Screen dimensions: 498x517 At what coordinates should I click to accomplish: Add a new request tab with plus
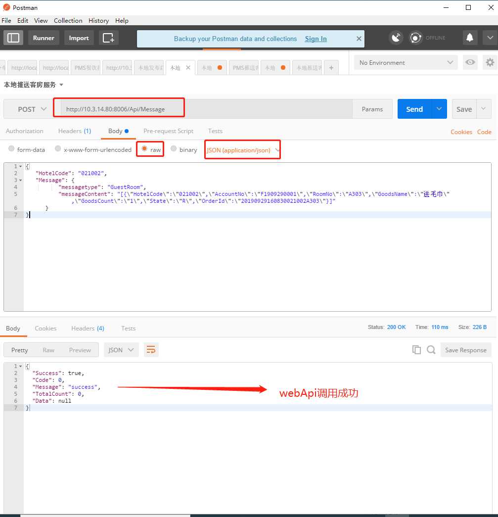coord(331,68)
